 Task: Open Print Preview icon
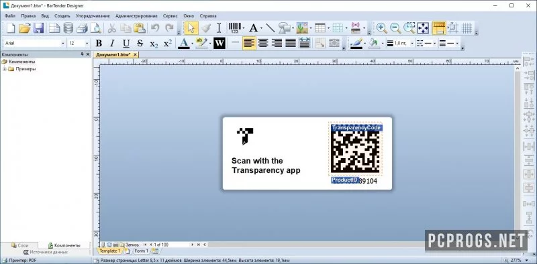pos(95,28)
